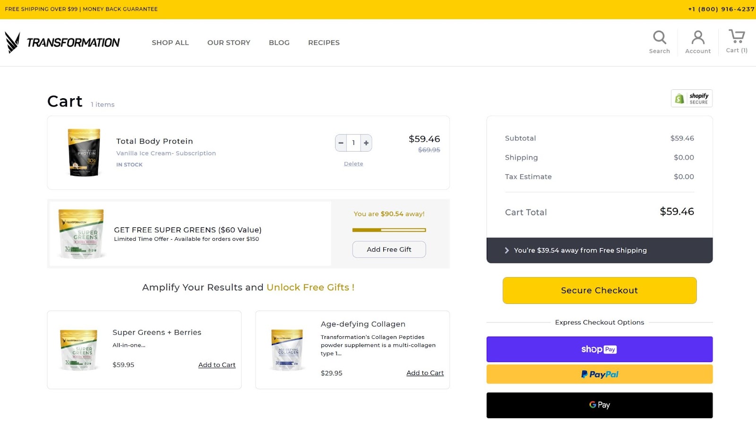The image size is (756, 422).
Task: Click the Express Checkout Options label
Action: click(x=599, y=322)
